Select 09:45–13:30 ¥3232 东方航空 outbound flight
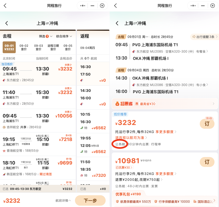This screenshot has width=219, height=207. 38,73
